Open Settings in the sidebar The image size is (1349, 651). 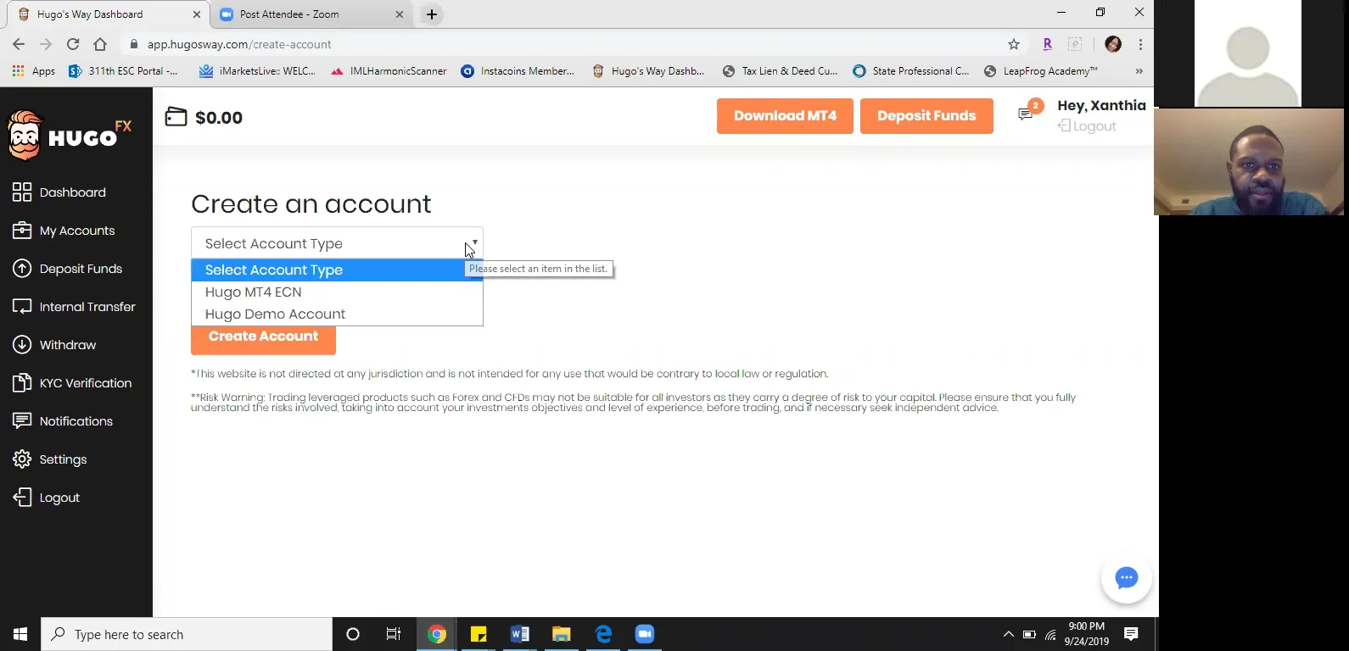click(50, 459)
